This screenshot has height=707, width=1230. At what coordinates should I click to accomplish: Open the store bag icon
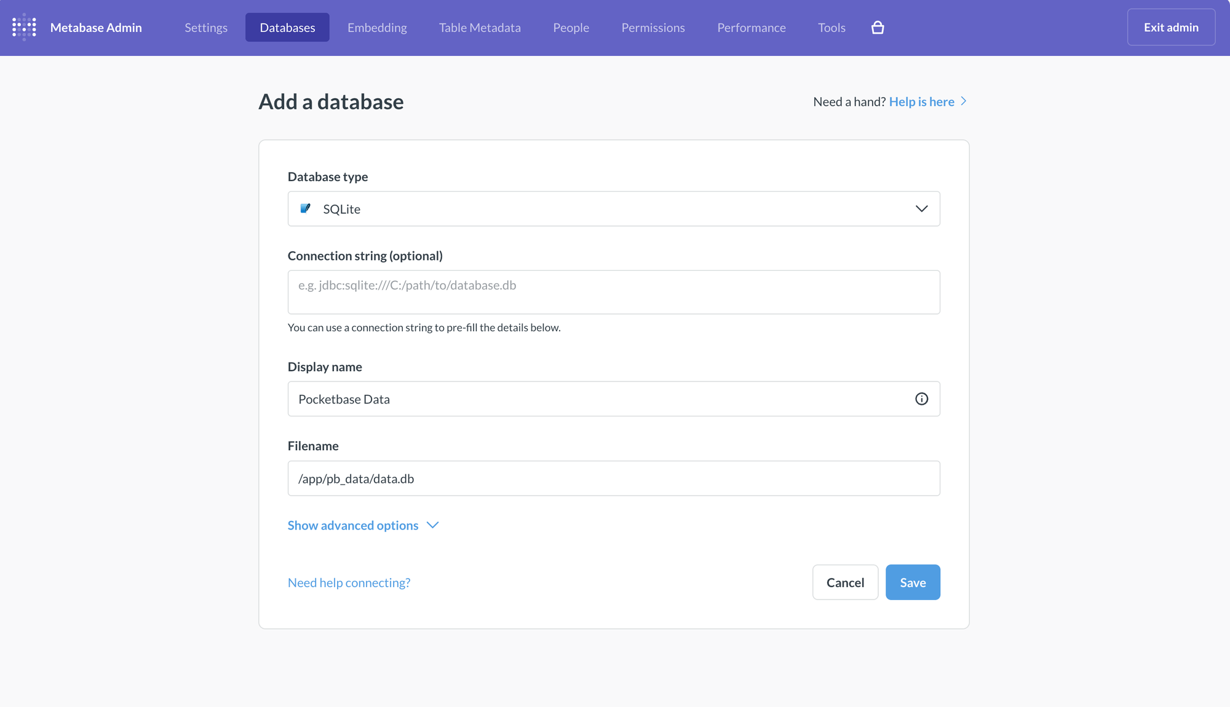pyautogui.click(x=878, y=28)
